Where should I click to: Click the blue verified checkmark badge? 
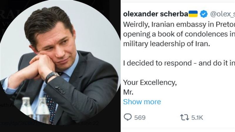[x=204, y=14]
